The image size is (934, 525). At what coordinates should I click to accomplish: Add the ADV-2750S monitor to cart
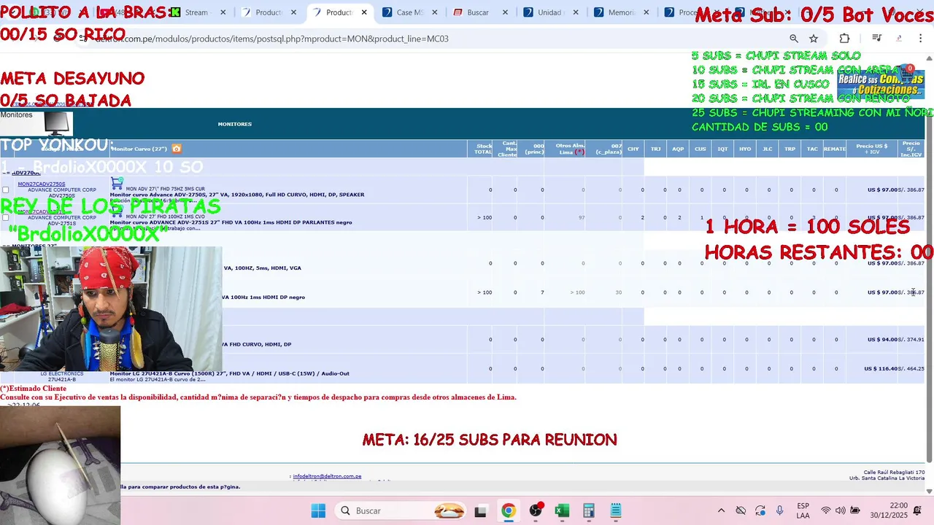(x=117, y=183)
